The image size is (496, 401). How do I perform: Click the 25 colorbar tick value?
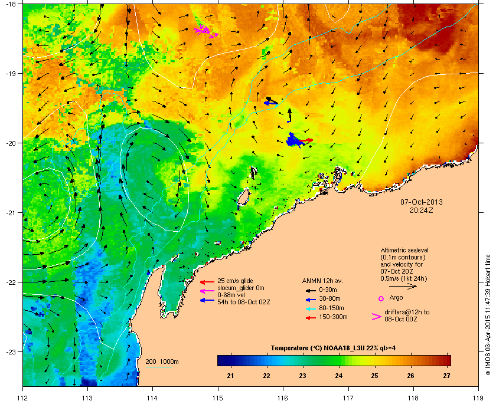click(x=374, y=376)
